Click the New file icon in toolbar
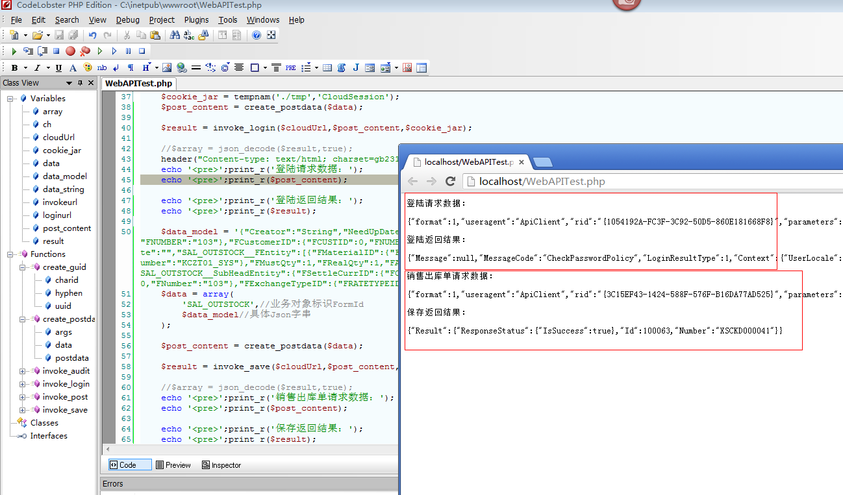 14,35
